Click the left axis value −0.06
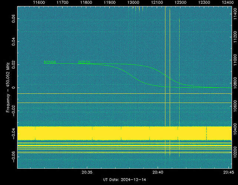Image resolution: width=238 pixels, height=185 pixels. [13, 157]
